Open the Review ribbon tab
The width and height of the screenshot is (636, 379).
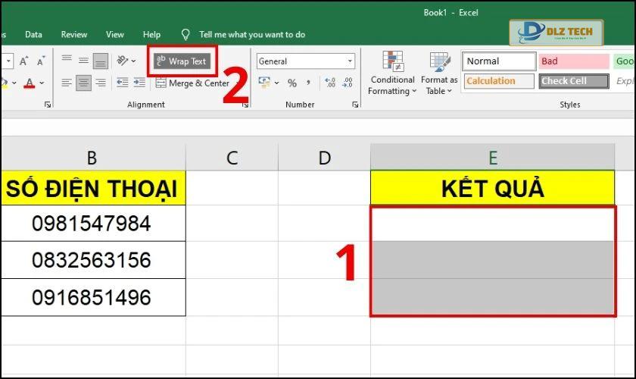[74, 35]
